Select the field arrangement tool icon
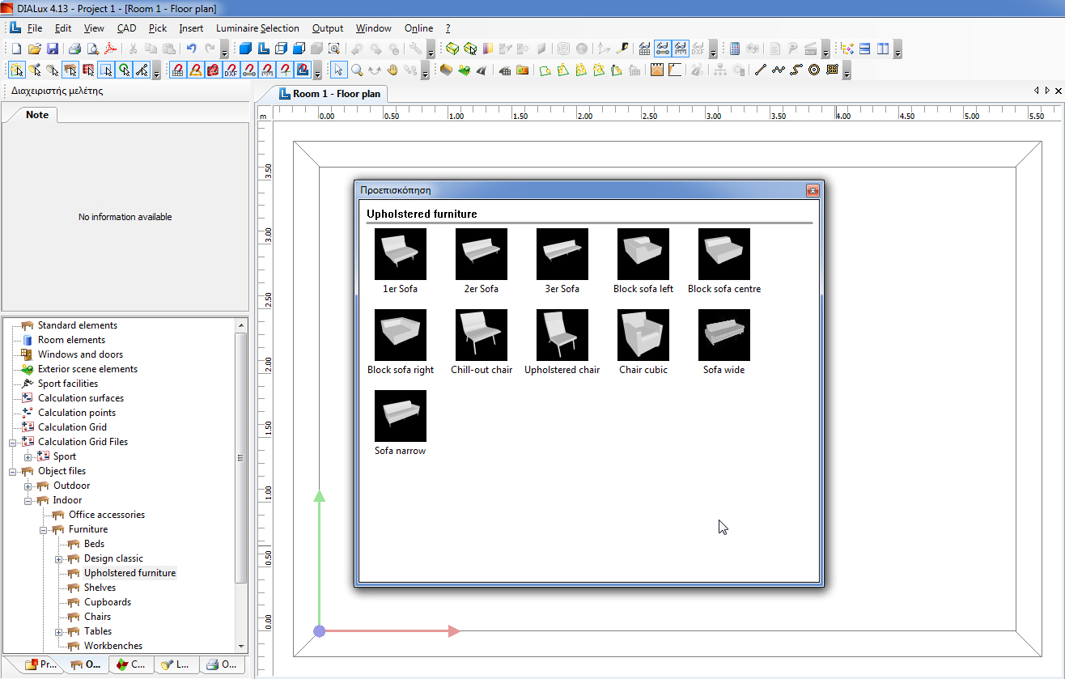 coord(831,70)
